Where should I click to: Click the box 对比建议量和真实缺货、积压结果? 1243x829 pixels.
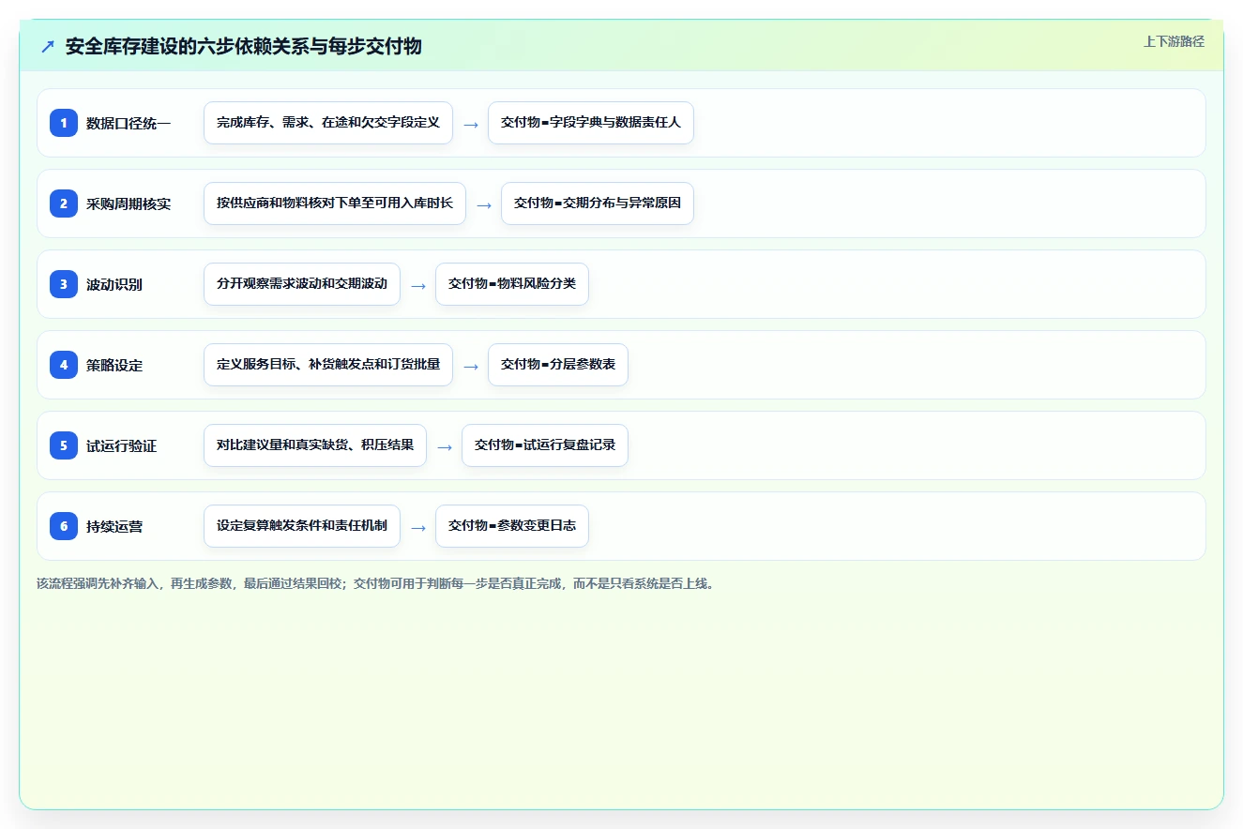[x=315, y=445]
